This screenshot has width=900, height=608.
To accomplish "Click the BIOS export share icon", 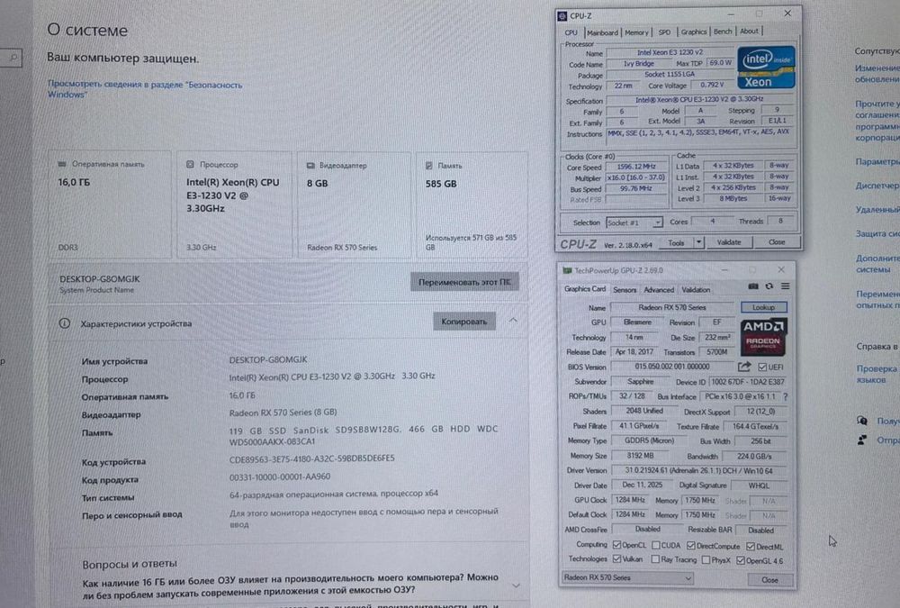I will tap(744, 367).
